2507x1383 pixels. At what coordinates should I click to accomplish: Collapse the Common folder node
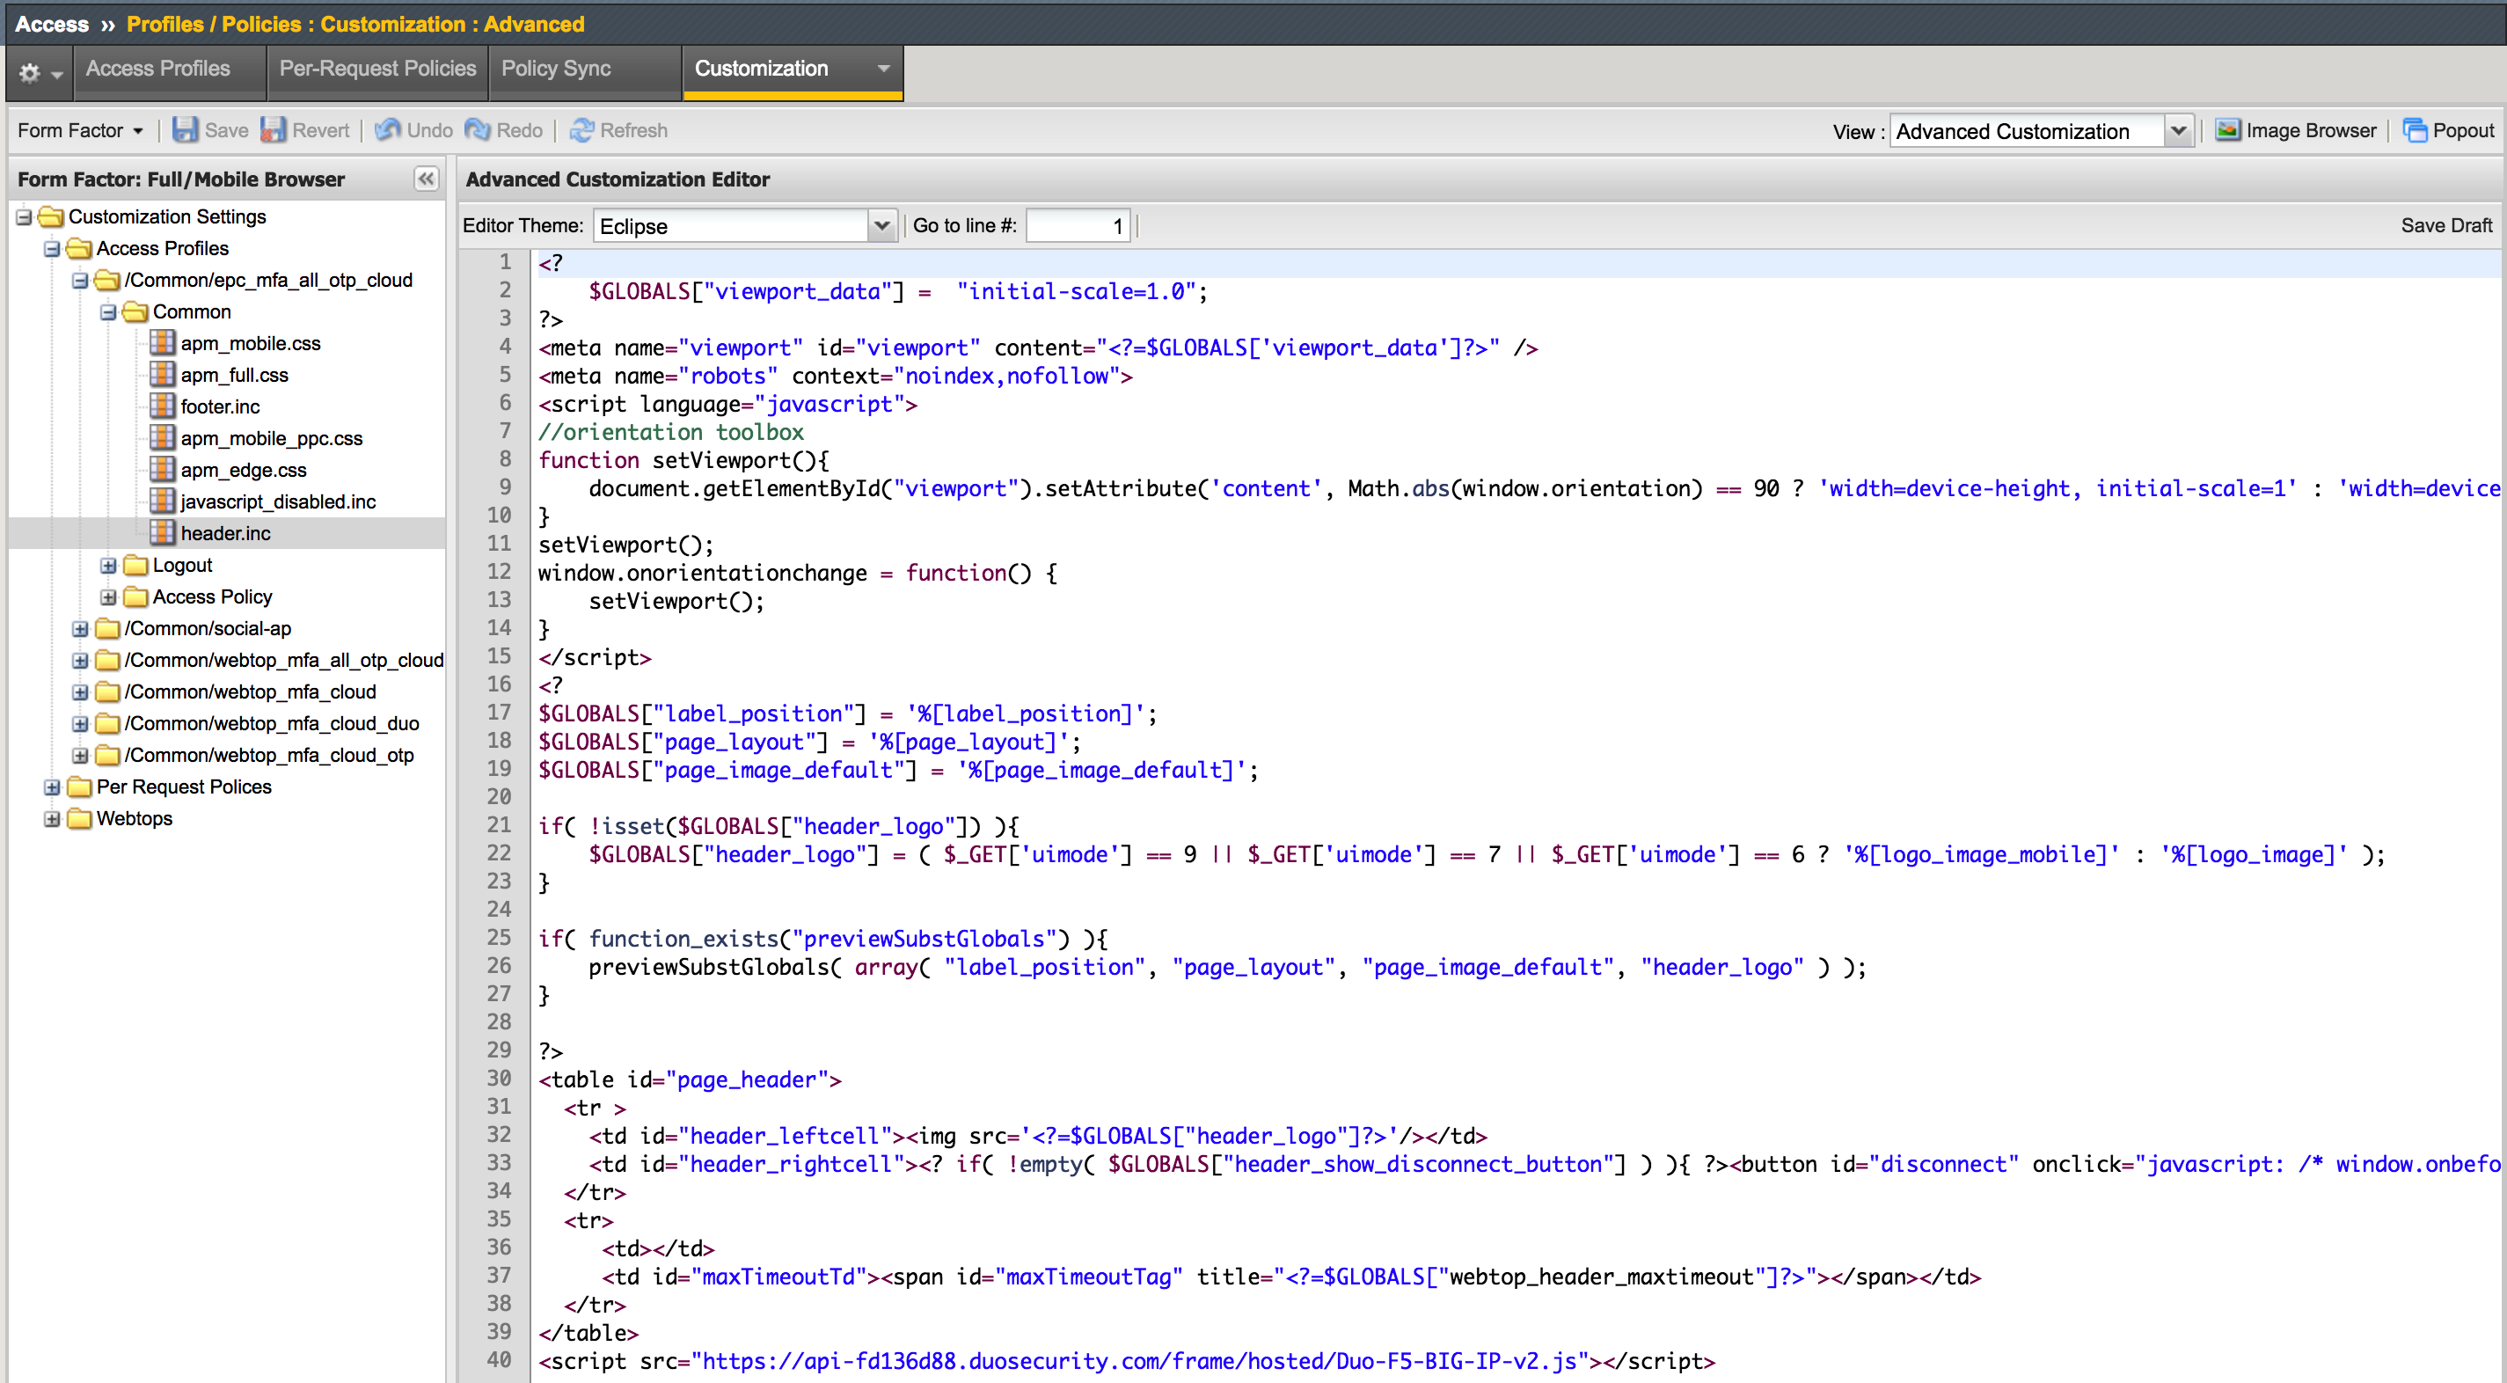click(x=108, y=312)
